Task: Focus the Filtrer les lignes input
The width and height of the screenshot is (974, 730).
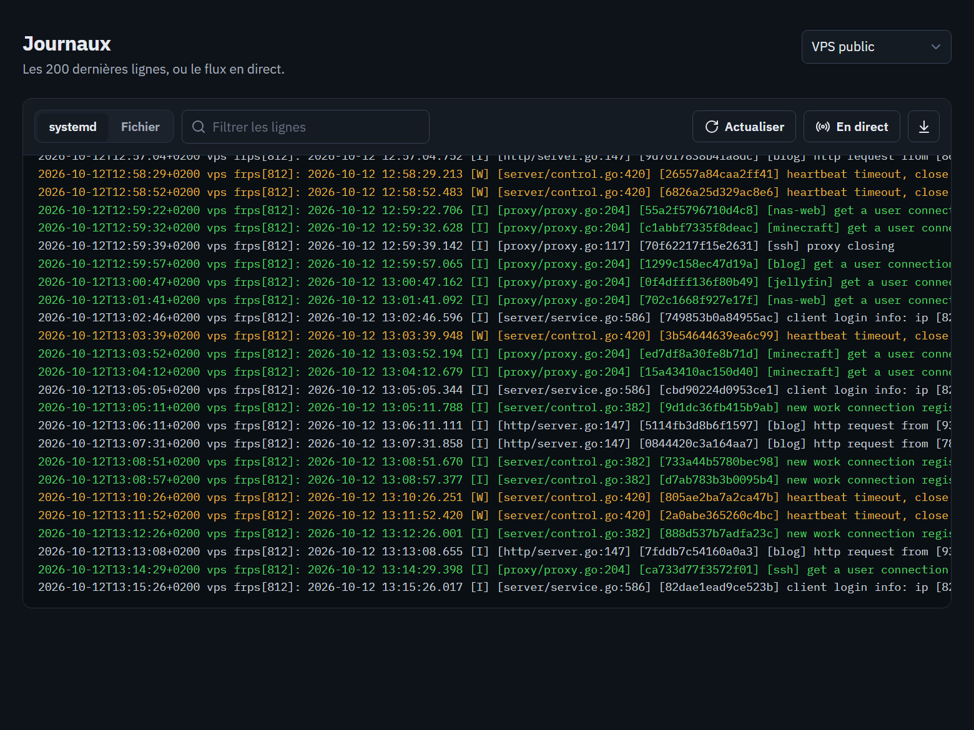Action: (x=305, y=127)
